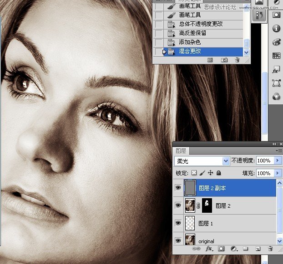The width and height of the screenshot is (283, 264).
Task: Toggle eye icon for 图层 1
Action: click(x=178, y=223)
